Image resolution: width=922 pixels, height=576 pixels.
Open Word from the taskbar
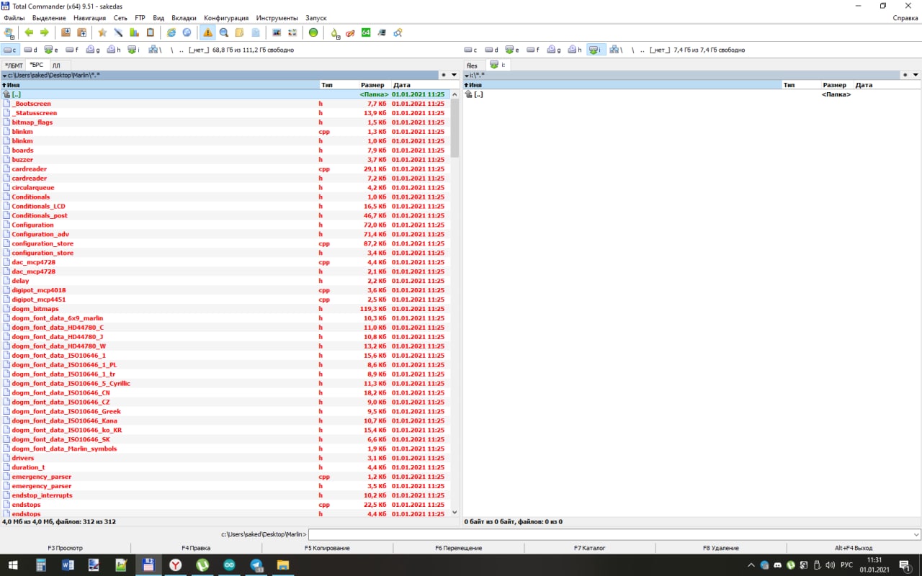click(68, 565)
